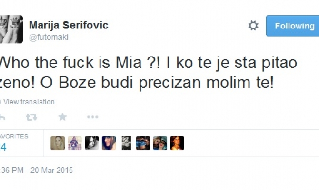Screen dimensions: 319x190
Task: Click the retweet icon
Action: click(x=31, y=117)
